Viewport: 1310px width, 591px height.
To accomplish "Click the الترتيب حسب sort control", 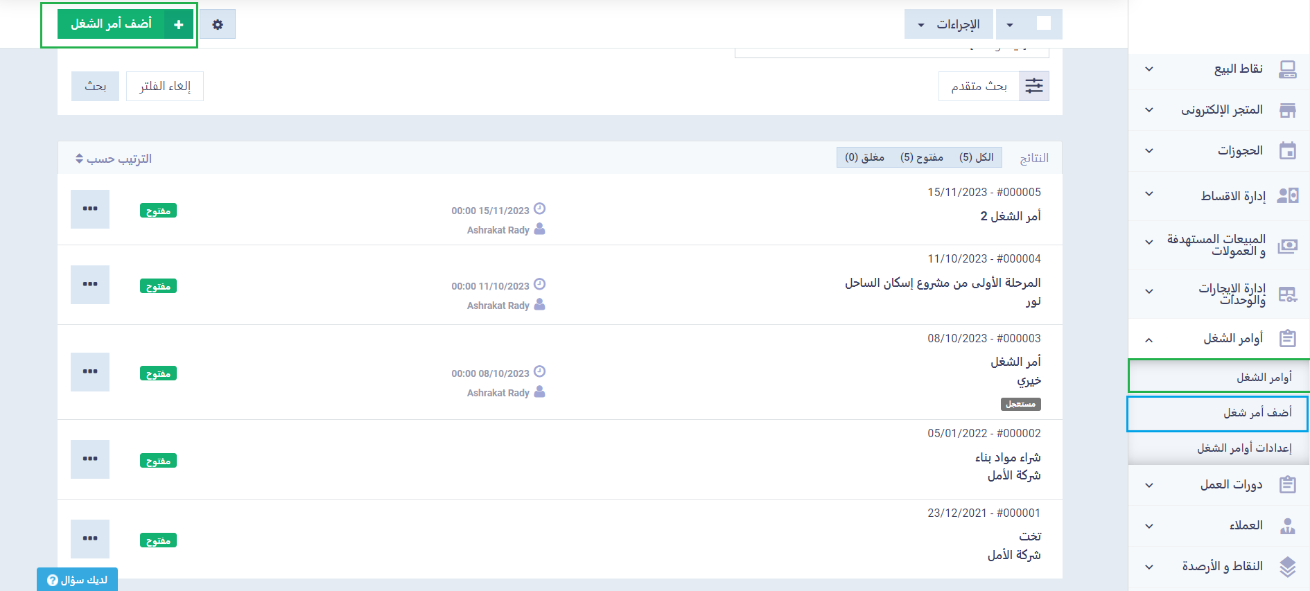I will pyautogui.click(x=114, y=159).
